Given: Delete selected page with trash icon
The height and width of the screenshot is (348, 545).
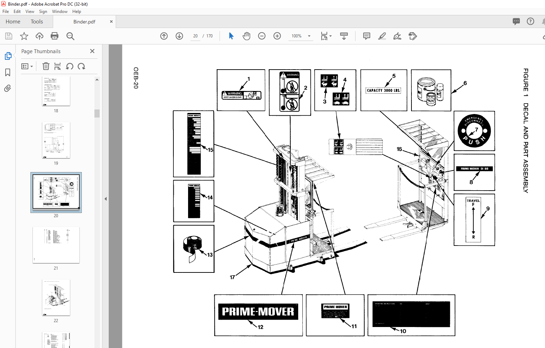Looking at the screenshot, I should pyautogui.click(x=46, y=66).
